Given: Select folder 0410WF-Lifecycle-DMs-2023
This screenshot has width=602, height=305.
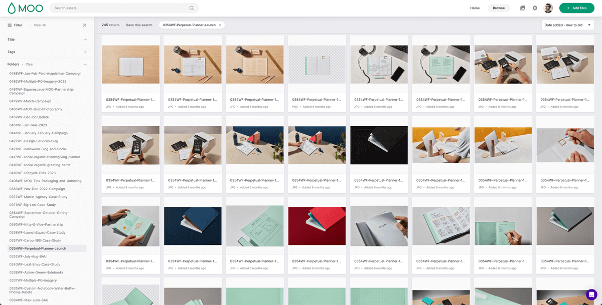Looking at the screenshot, I should (33, 173).
